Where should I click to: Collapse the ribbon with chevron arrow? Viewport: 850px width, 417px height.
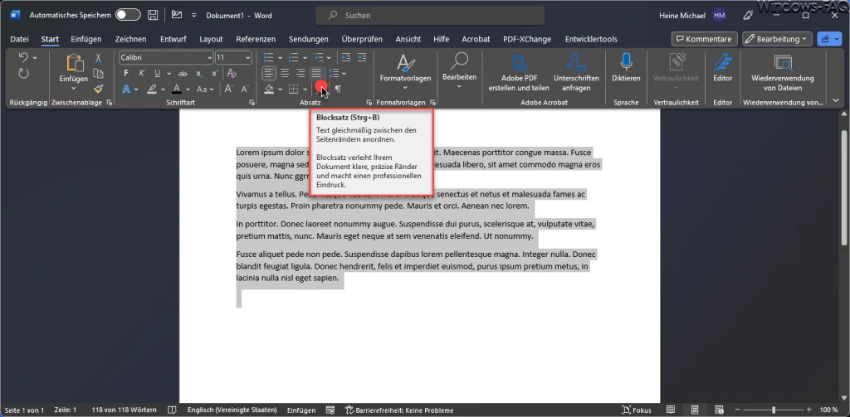point(835,101)
